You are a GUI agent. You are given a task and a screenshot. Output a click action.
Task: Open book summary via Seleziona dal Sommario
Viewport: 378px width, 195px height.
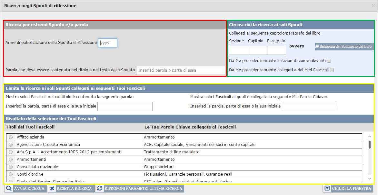tap(344, 46)
